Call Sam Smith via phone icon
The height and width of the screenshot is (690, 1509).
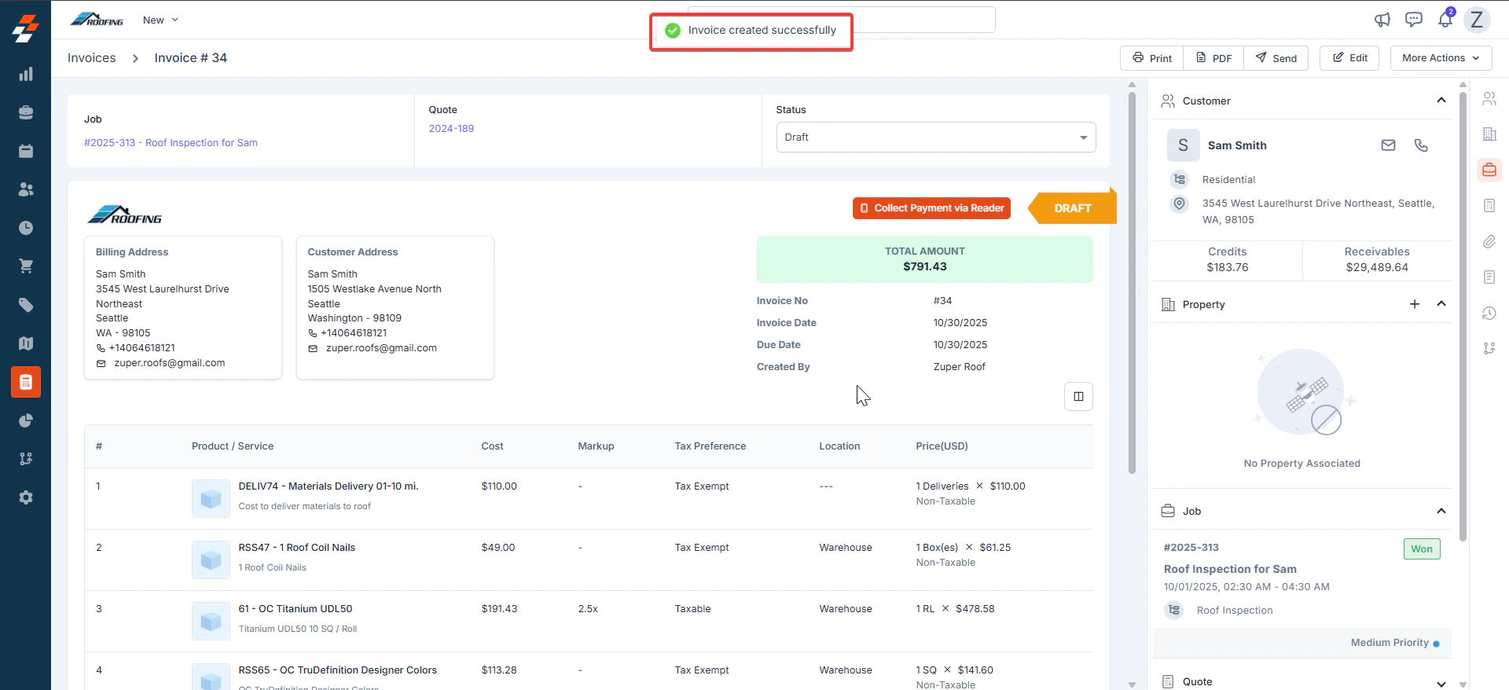[x=1421, y=145]
